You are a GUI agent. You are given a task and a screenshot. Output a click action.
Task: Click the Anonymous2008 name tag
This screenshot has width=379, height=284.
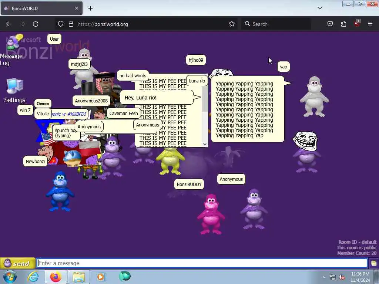point(91,101)
